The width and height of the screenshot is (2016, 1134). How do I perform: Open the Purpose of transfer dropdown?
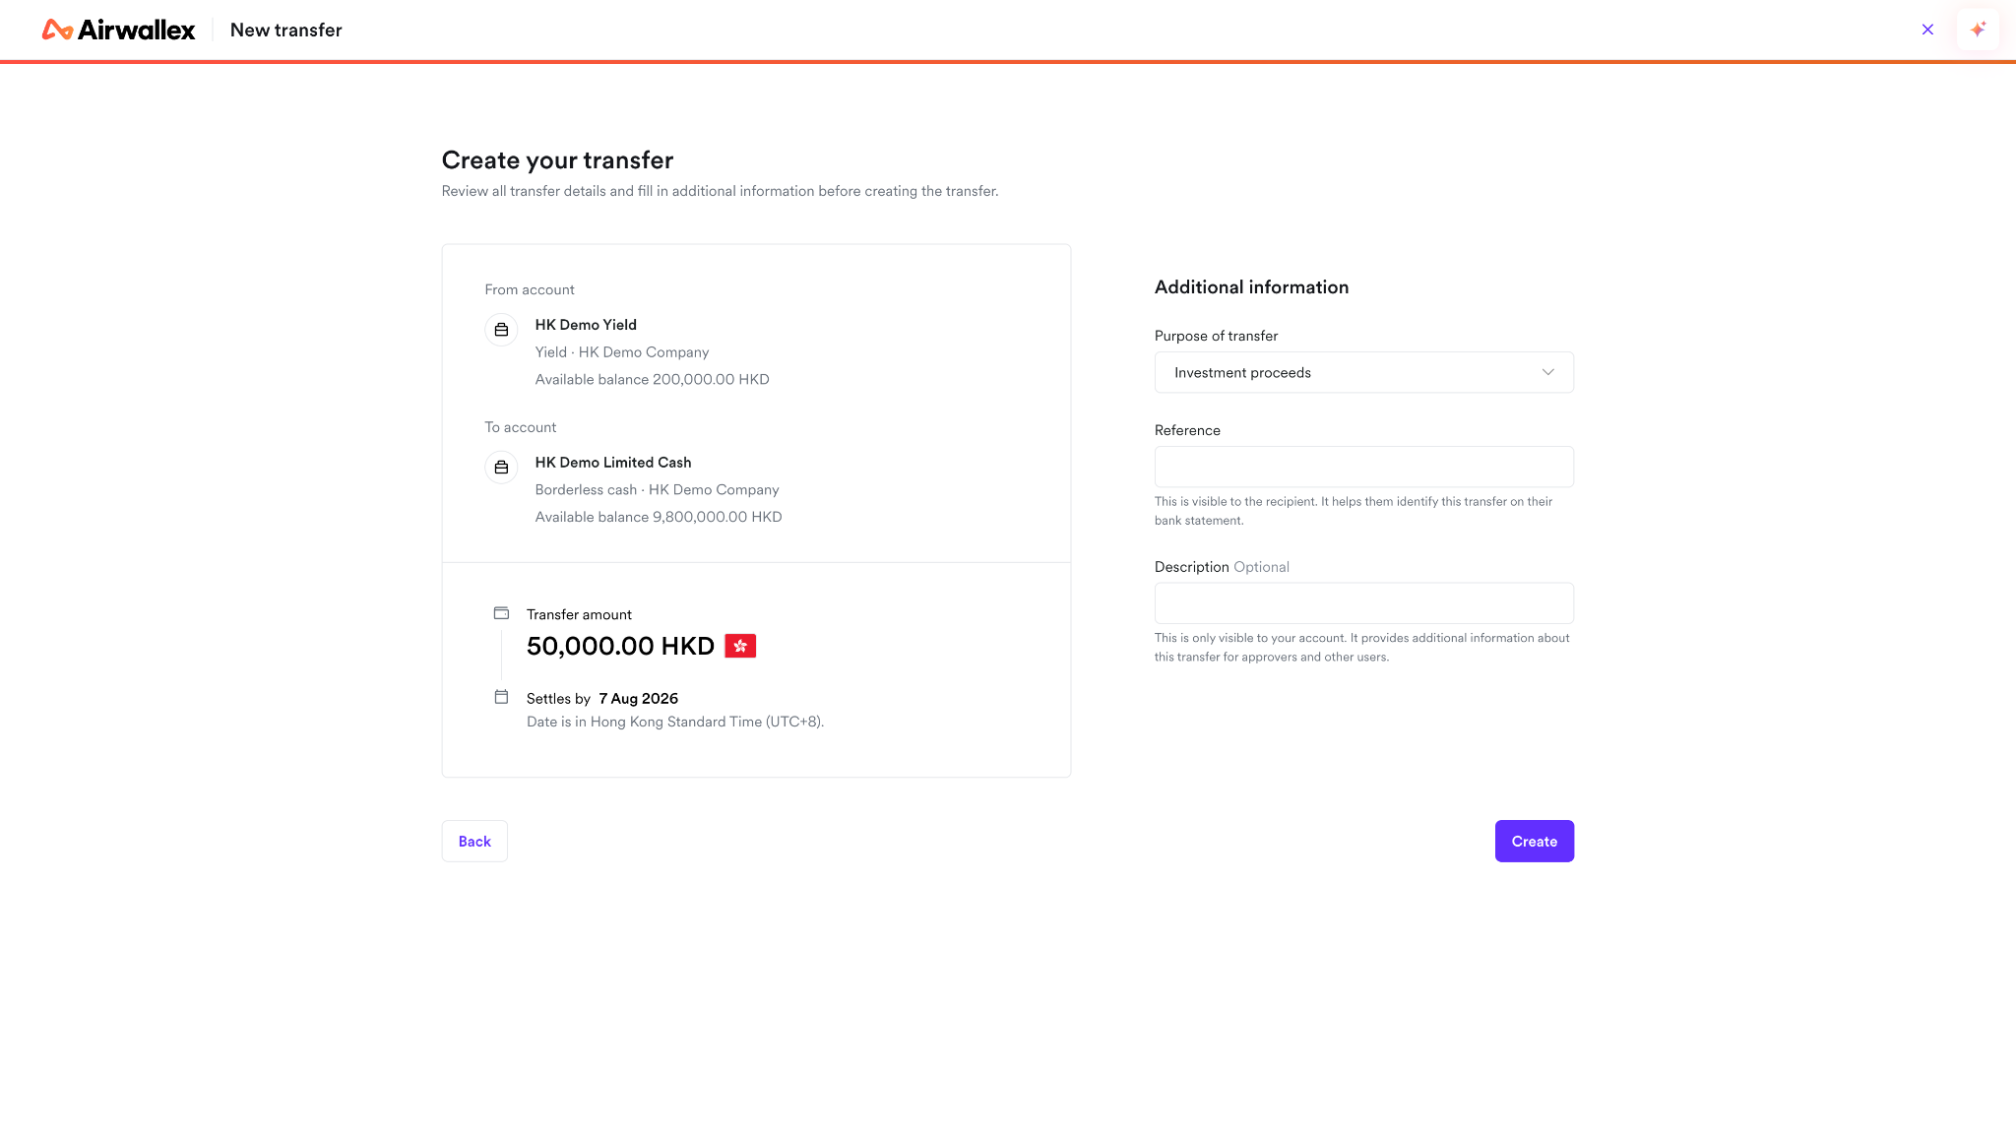[x=1363, y=372]
